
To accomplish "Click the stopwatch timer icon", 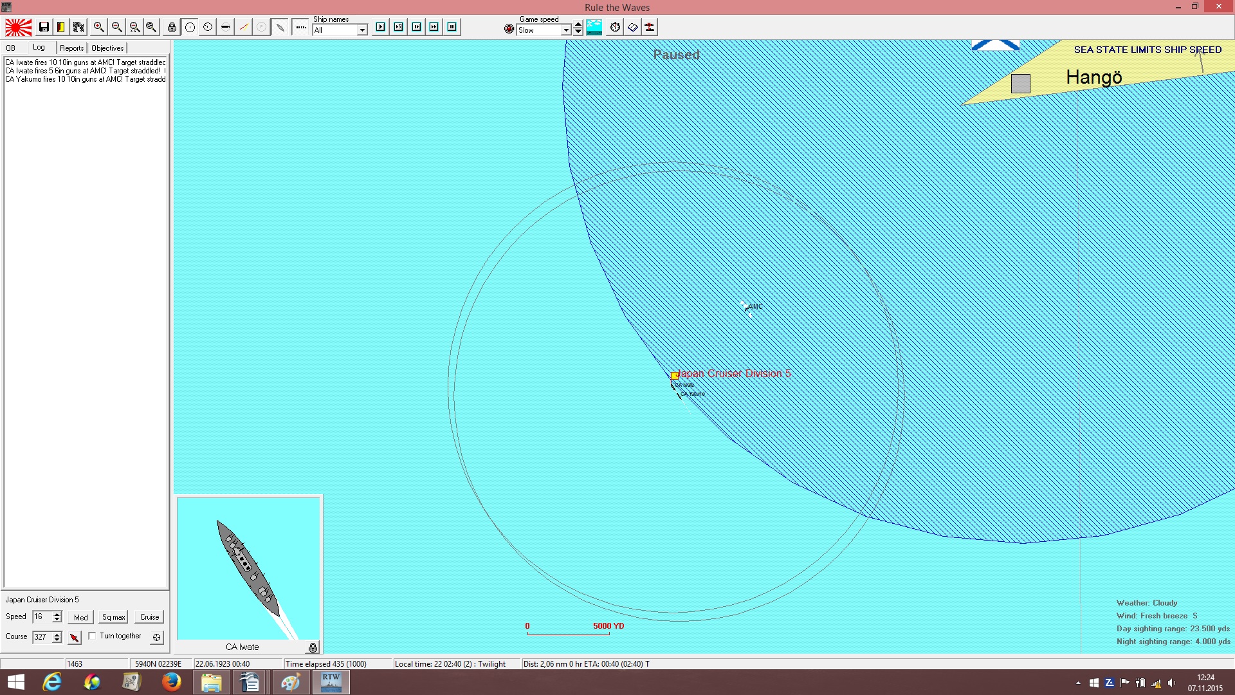I will coord(616,27).
